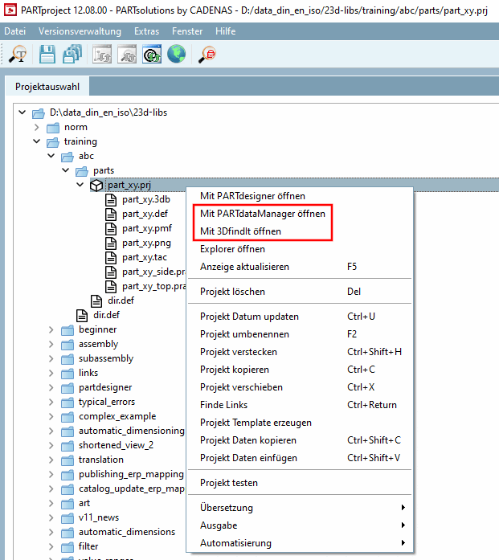This screenshot has width=499, height=560.
Task: Choose Finde Links
Action: [x=300, y=405]
